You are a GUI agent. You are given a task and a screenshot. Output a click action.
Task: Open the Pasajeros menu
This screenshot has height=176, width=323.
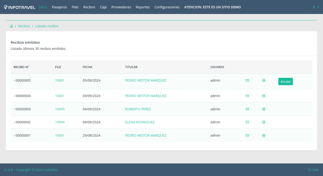pyautogui.click(x=59, y=7)
